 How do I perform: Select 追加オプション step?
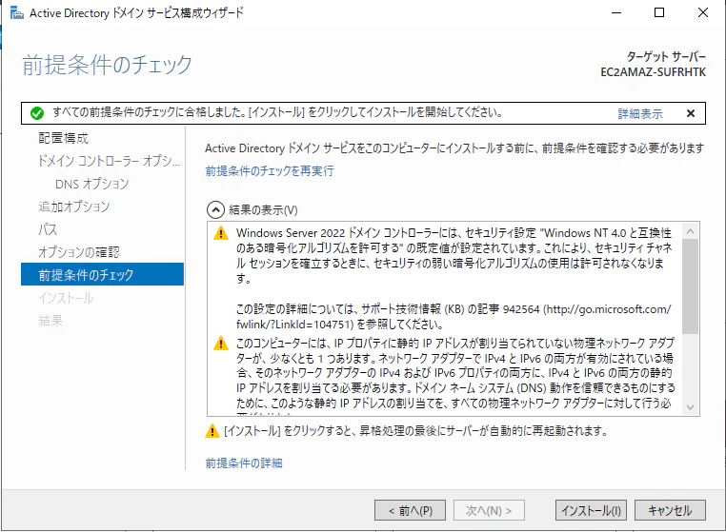[74, 207]
